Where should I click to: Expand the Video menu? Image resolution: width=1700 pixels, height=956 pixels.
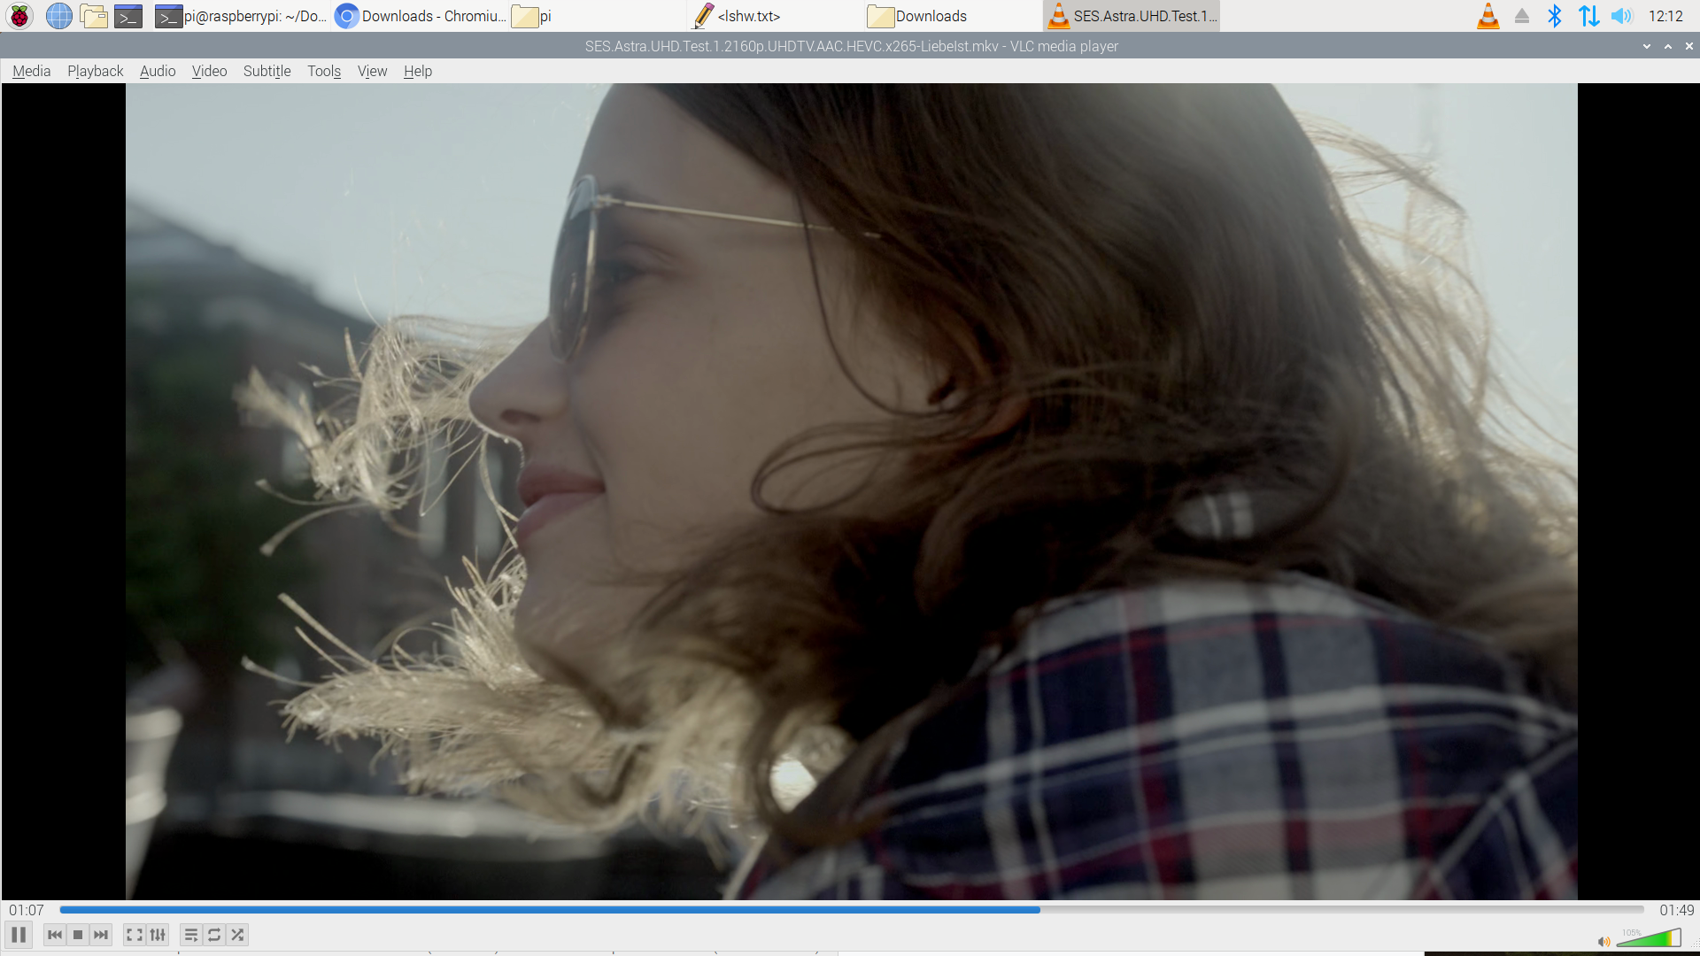(209, 71)
